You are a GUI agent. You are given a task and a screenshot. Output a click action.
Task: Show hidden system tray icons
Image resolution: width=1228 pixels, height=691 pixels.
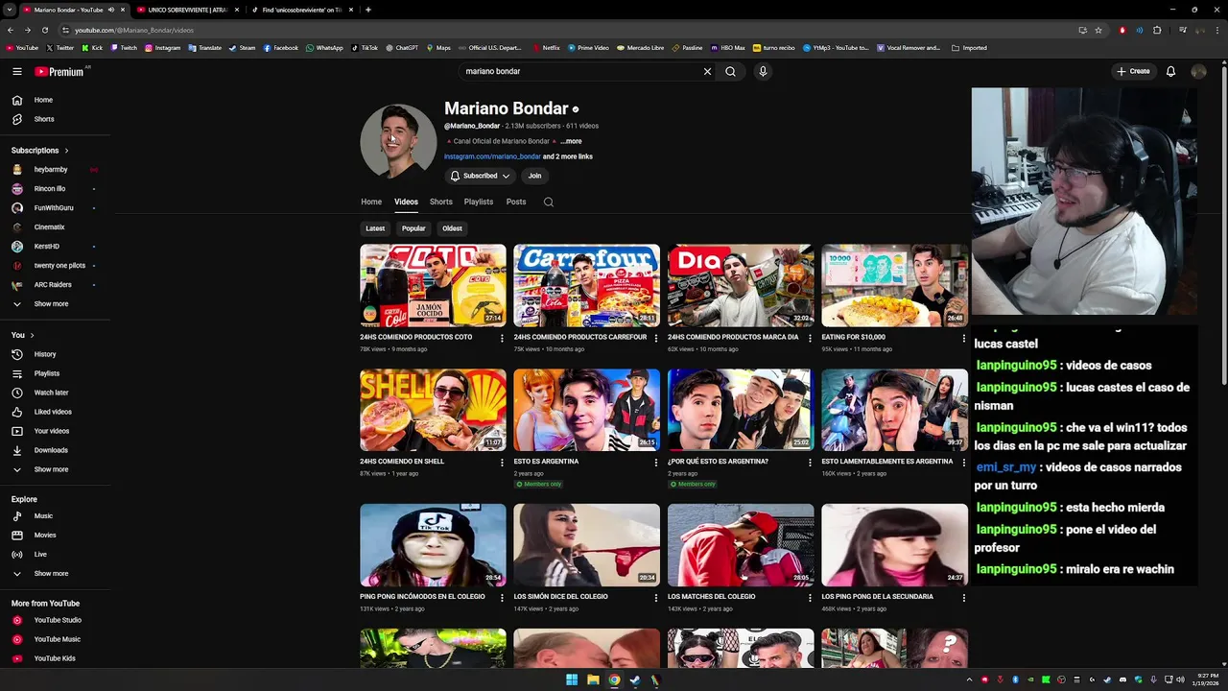(969, 679)
